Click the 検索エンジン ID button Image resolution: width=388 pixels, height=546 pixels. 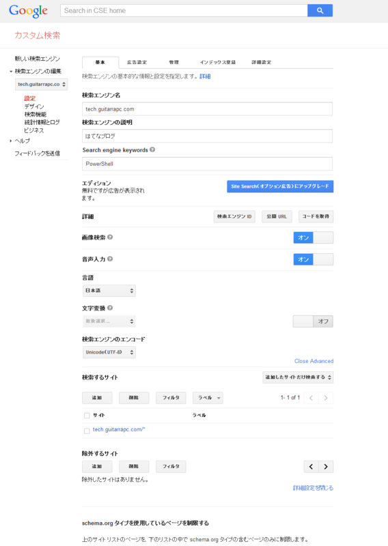coord(234,216)
